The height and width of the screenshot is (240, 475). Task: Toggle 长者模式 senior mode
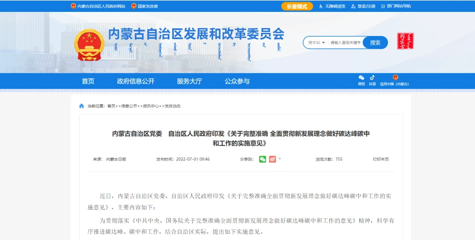(297, 6)
